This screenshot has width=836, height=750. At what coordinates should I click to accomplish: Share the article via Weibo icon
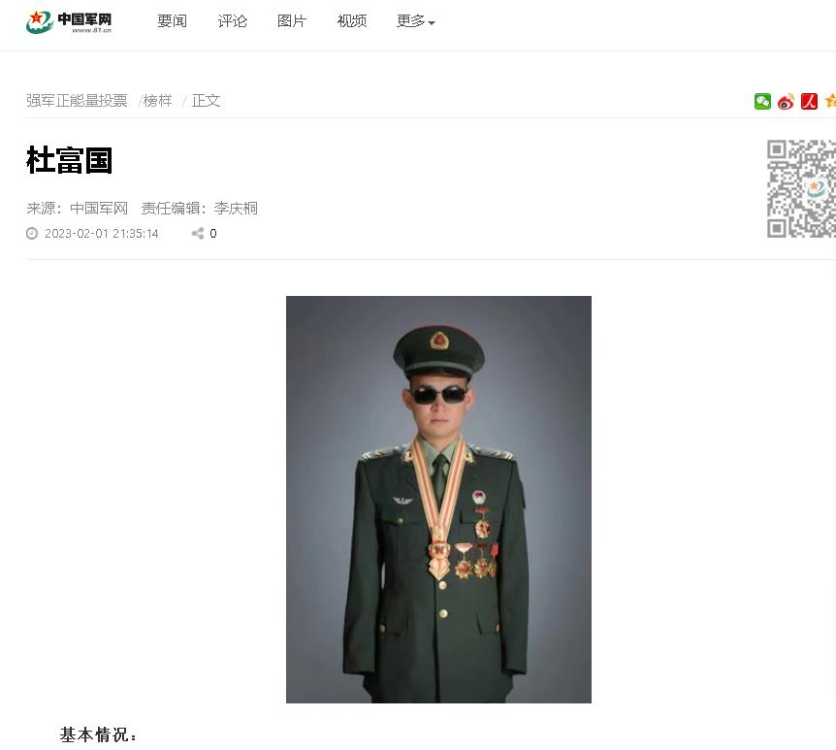[786, 101]
